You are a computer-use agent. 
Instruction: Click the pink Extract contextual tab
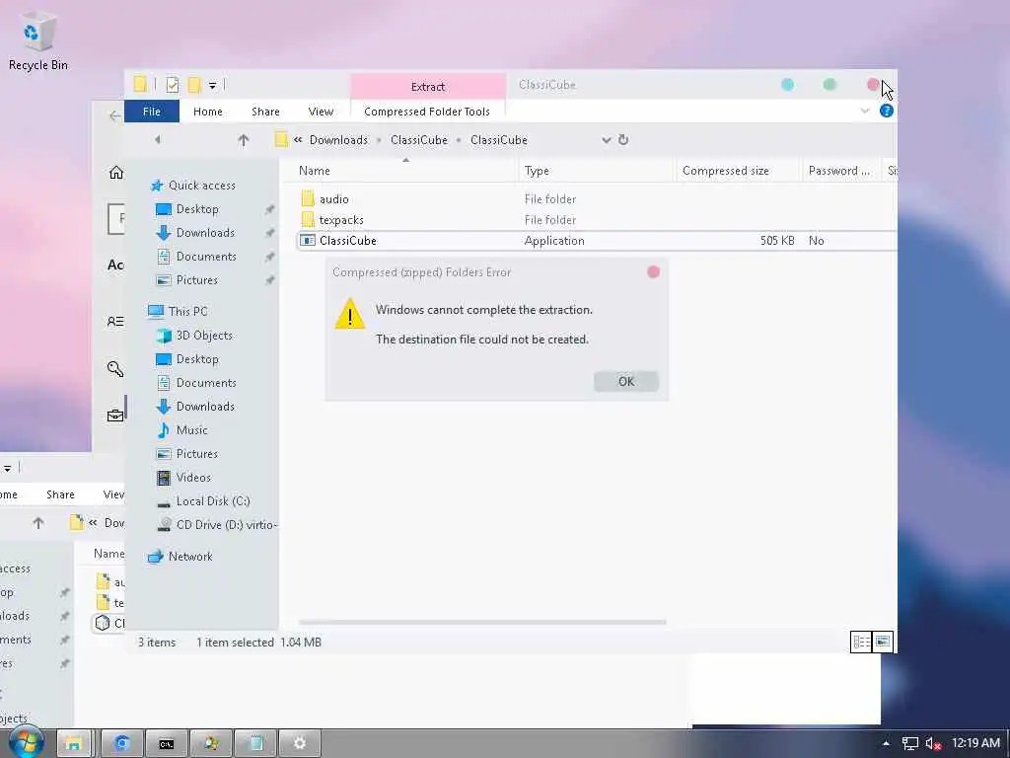(428, 87)
